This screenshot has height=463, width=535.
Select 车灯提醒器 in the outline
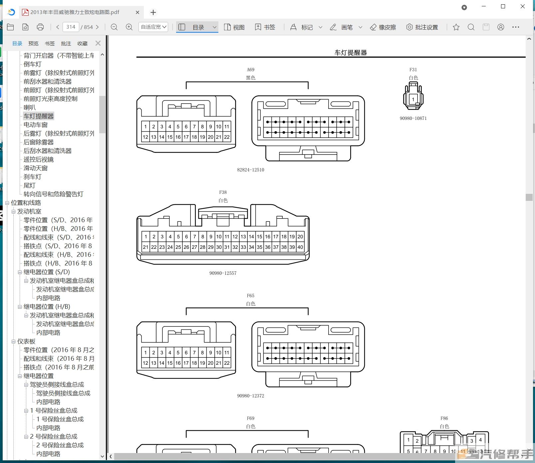[x=39, y=116]
